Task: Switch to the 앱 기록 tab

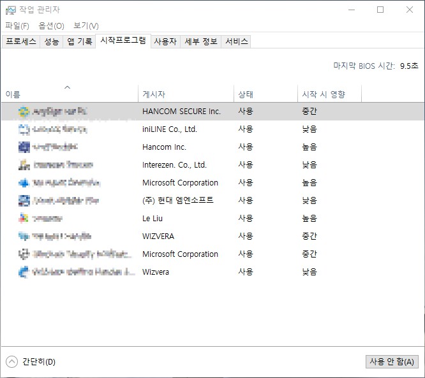Action: 79,41
